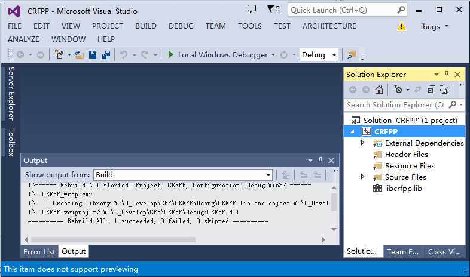Select the Output bottom tab
The image size is (470, 277).
[74, 251]
